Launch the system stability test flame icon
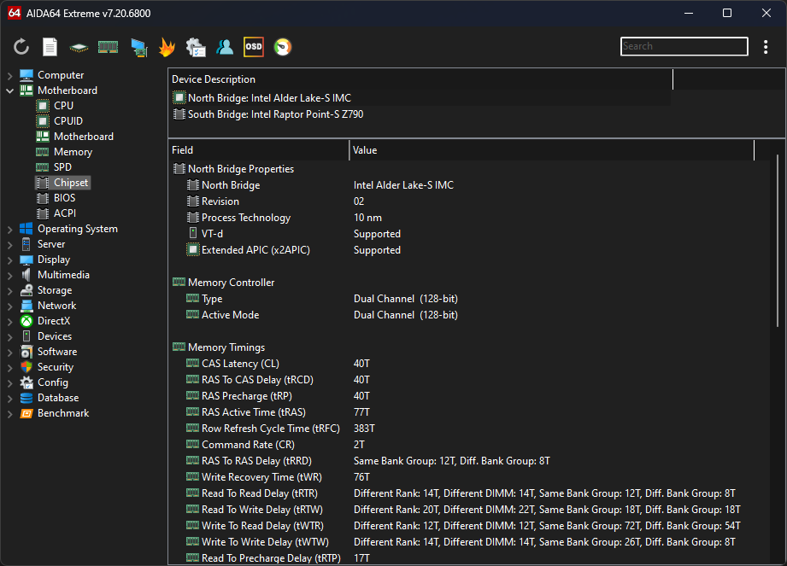This screenshot has height=566, width=787. [167, 47]
